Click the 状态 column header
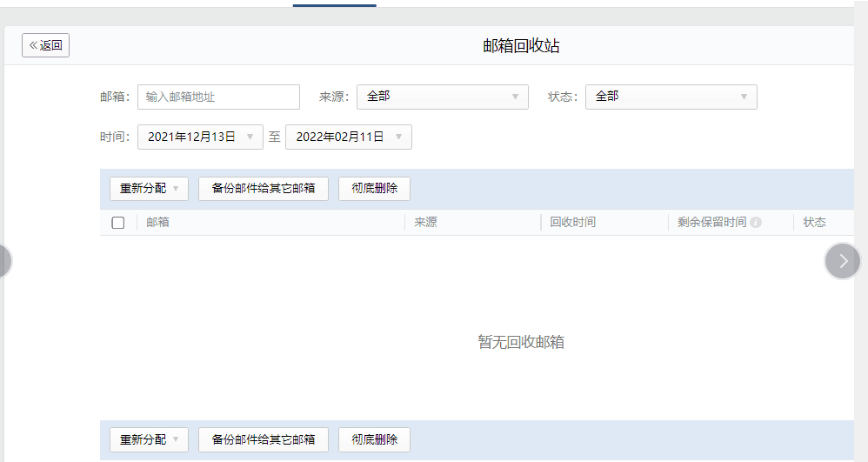 814,223
